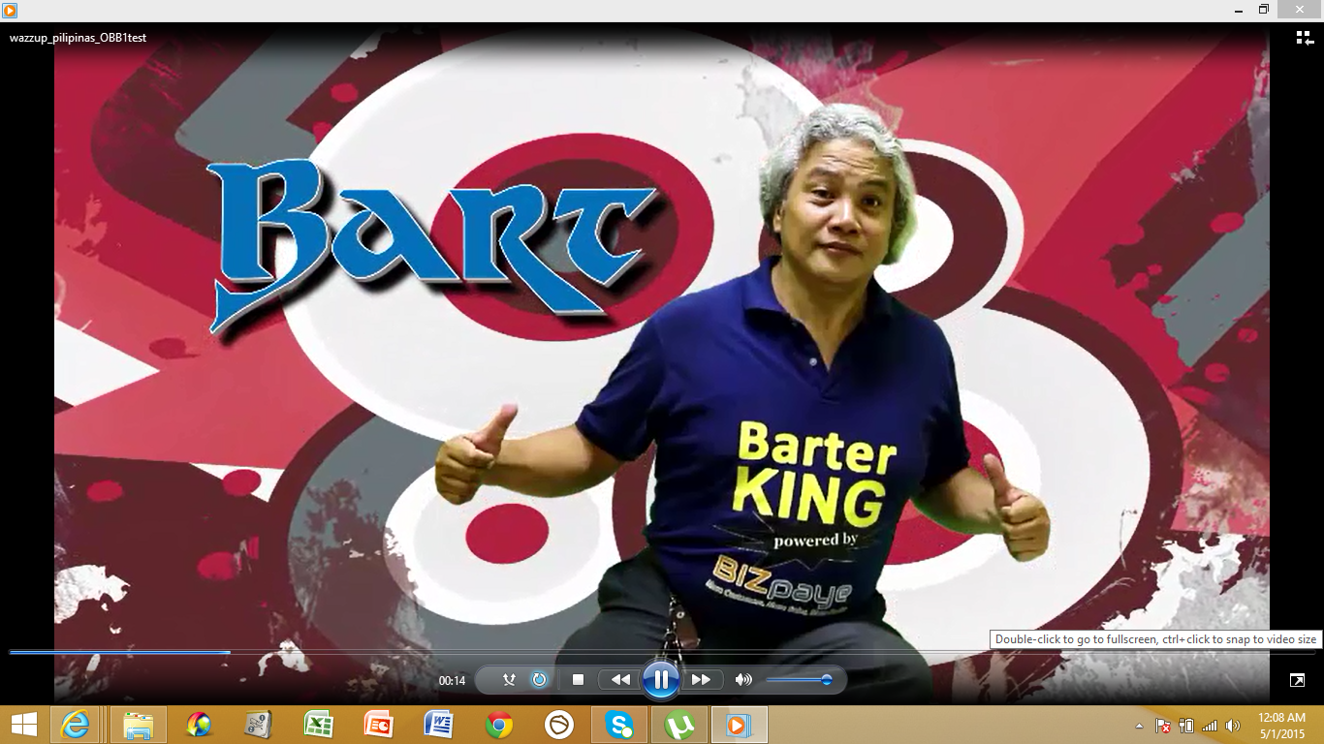
Task: Click the video seek progress bar
Action: coord(662,652)
